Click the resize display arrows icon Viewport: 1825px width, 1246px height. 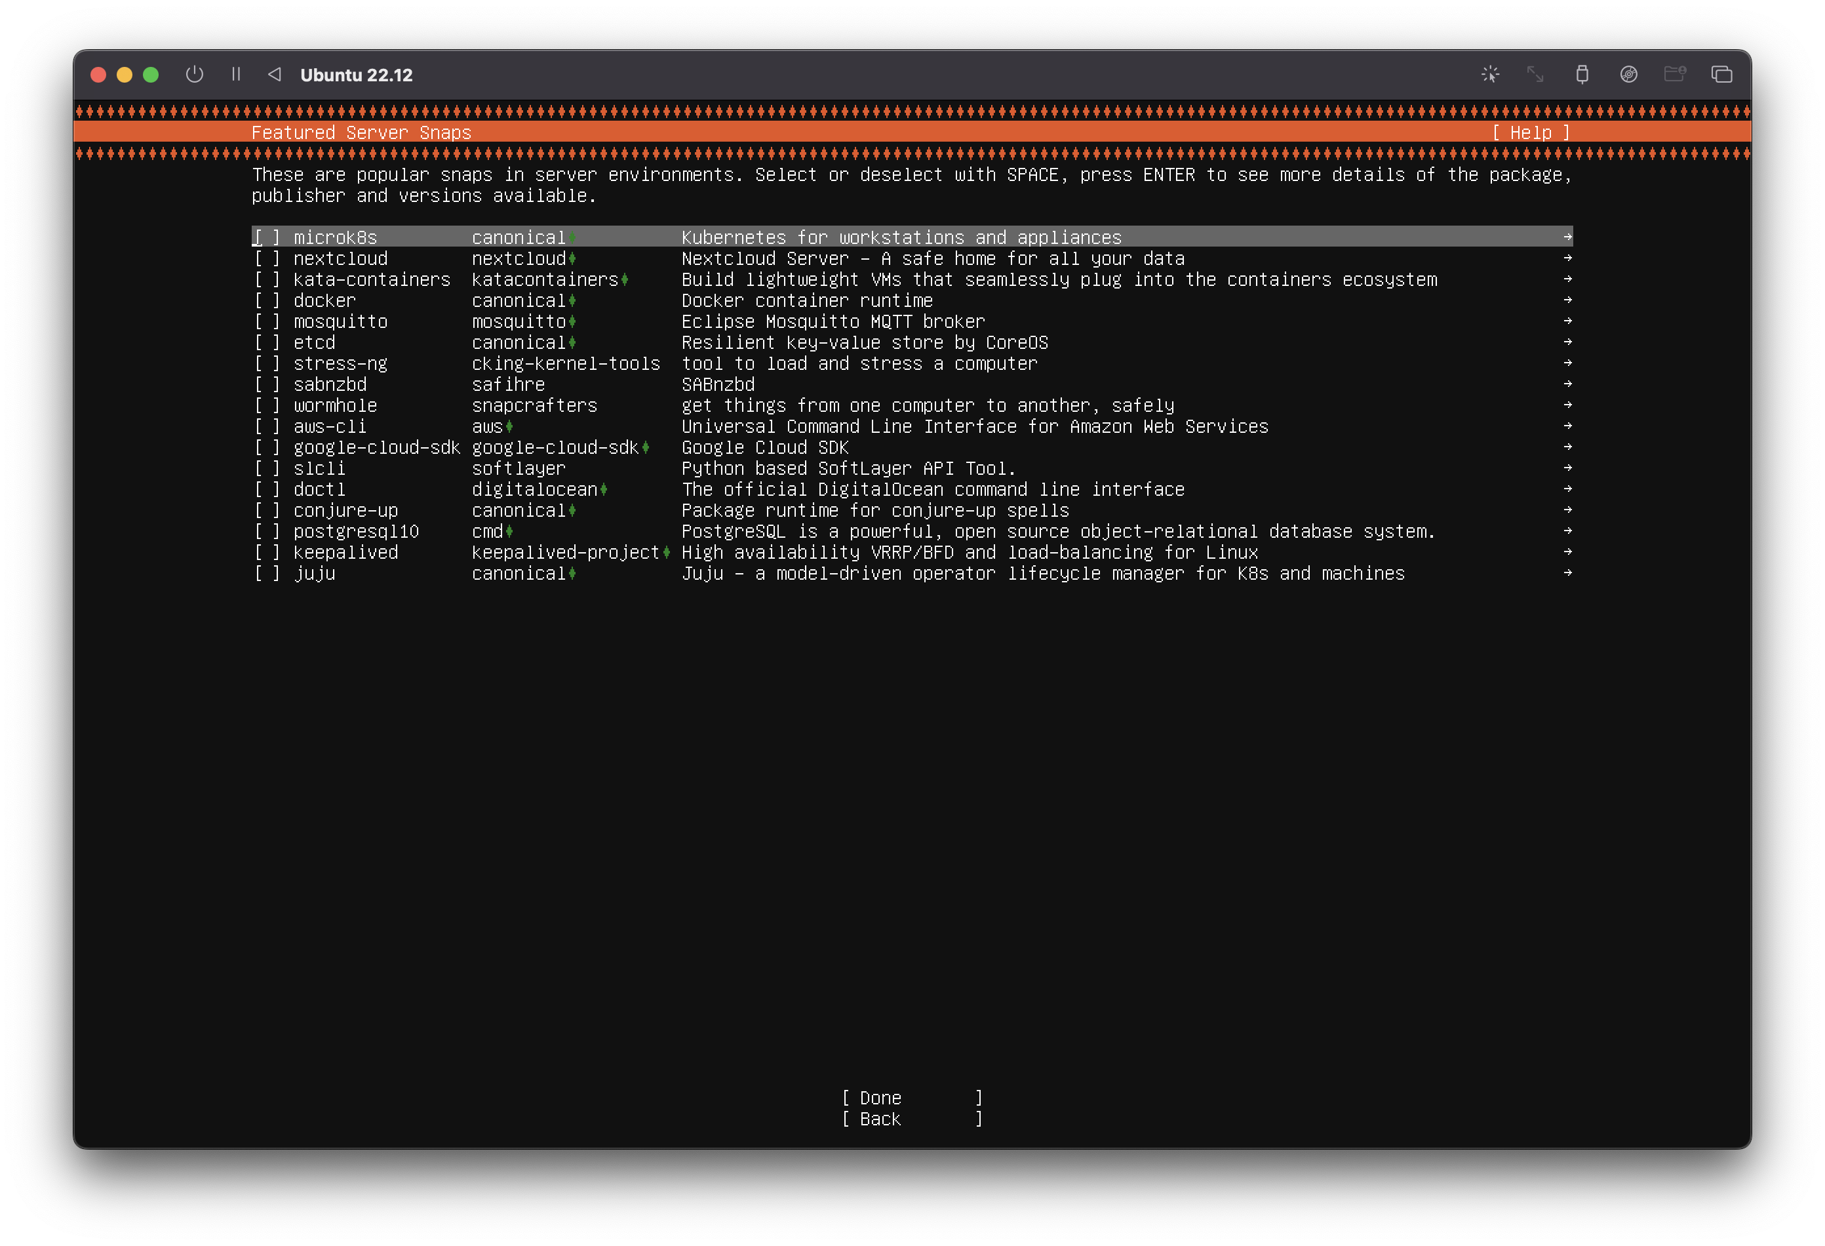click(x=1535, y=75)
